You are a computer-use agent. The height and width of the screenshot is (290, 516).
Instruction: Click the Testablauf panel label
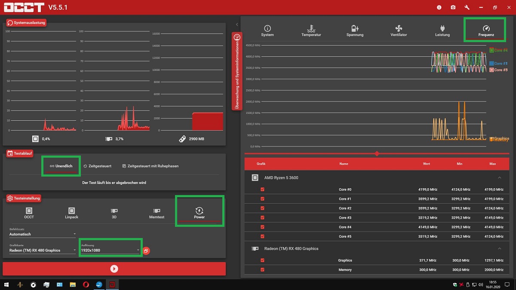point(20,153)
